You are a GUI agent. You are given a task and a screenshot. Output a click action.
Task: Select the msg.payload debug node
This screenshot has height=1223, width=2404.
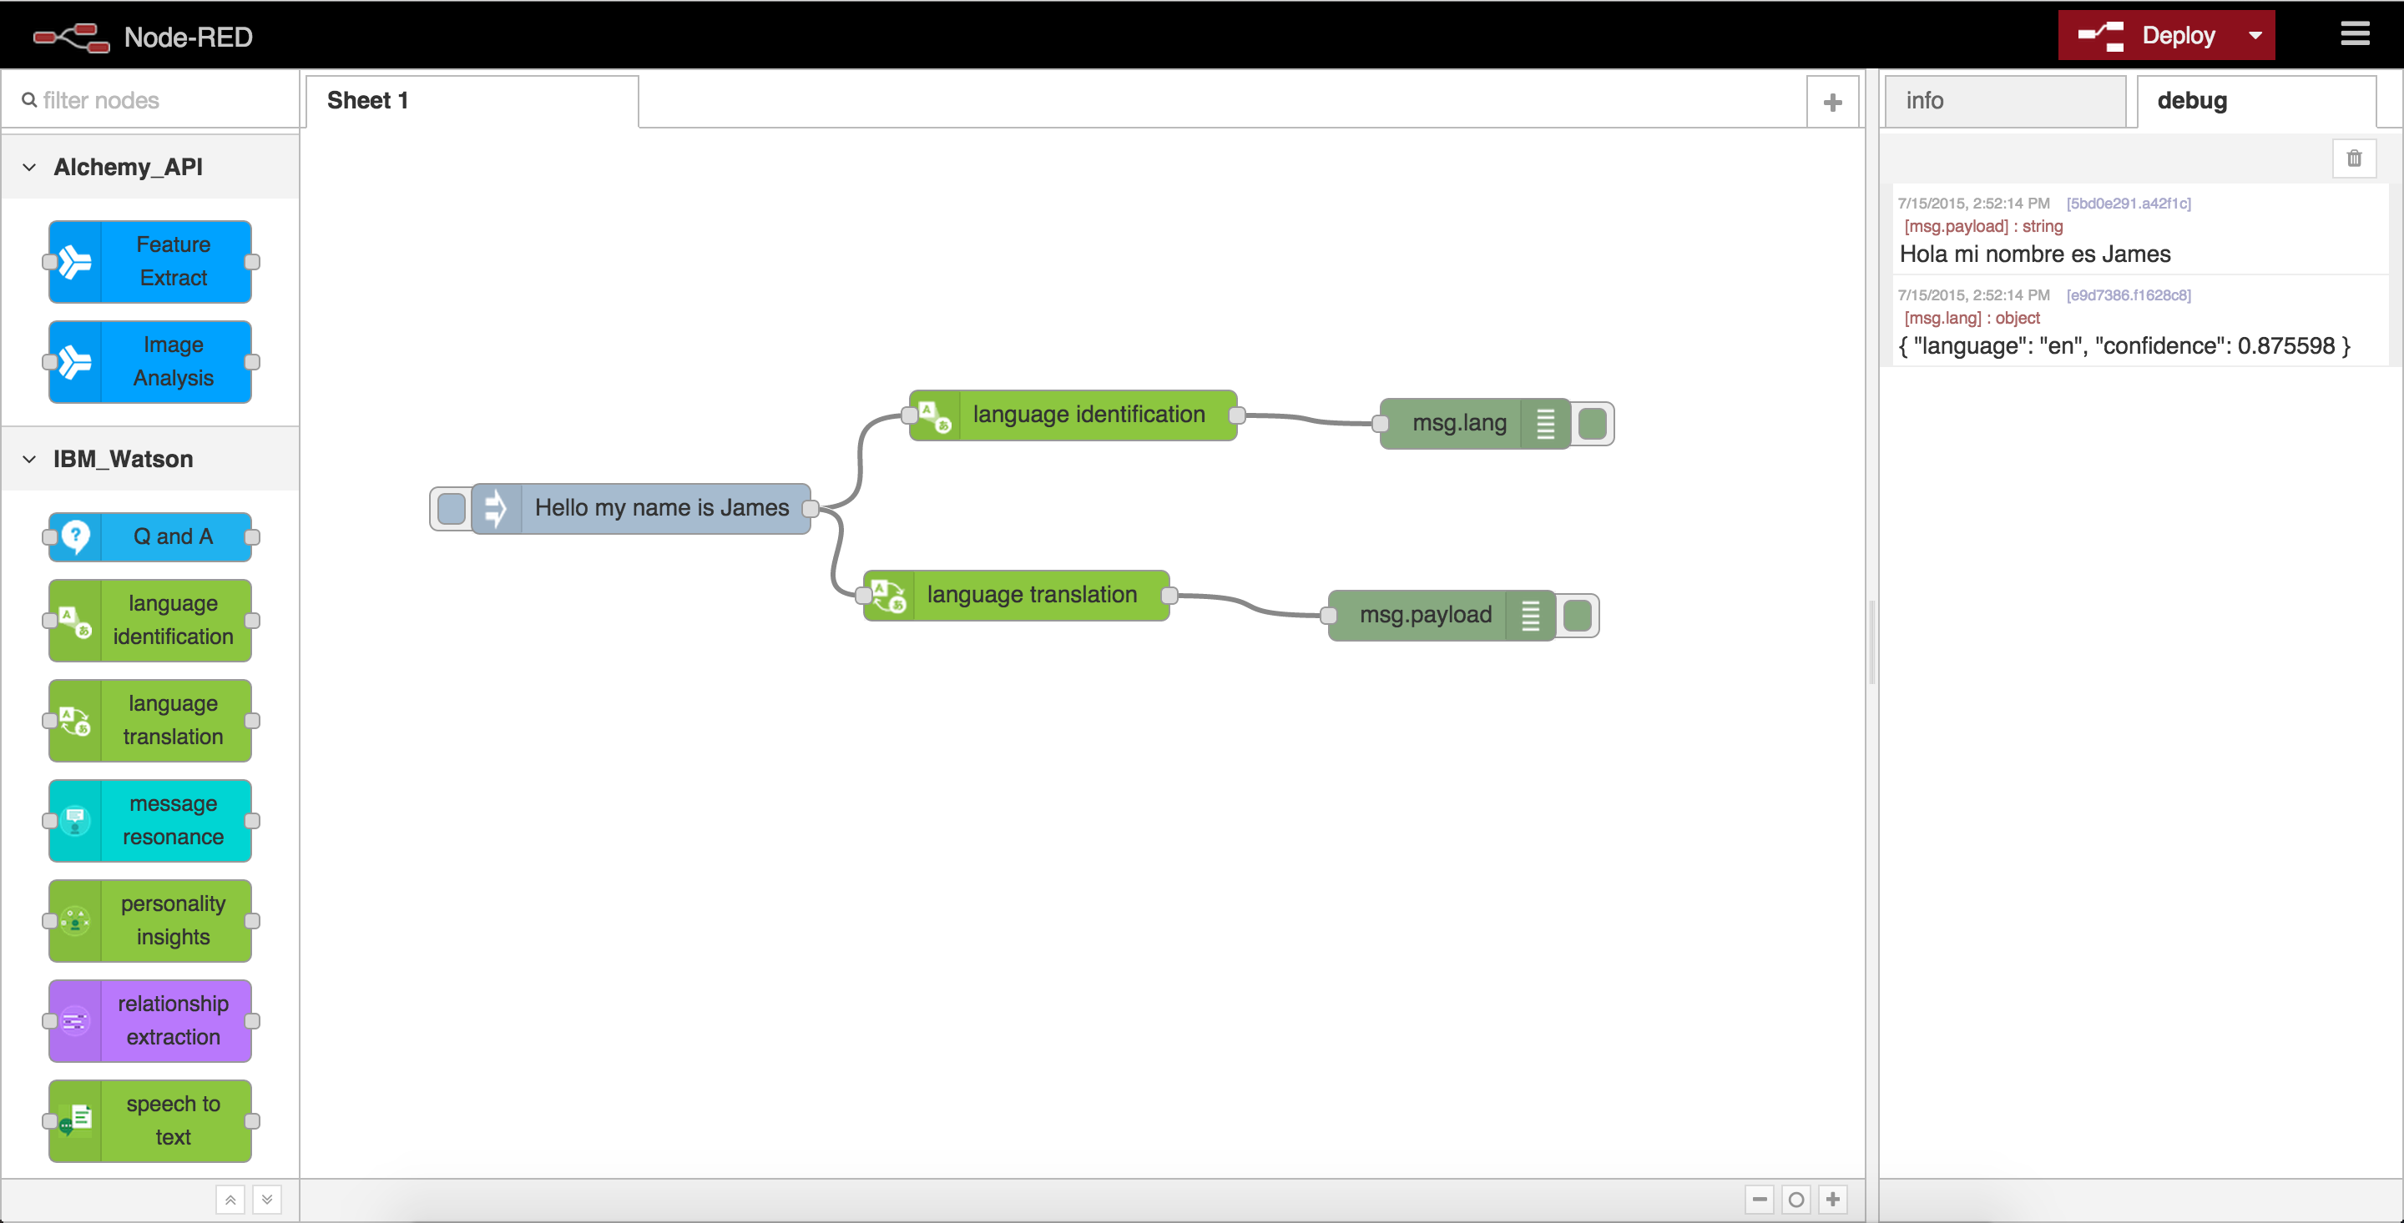coord(1441,615)
